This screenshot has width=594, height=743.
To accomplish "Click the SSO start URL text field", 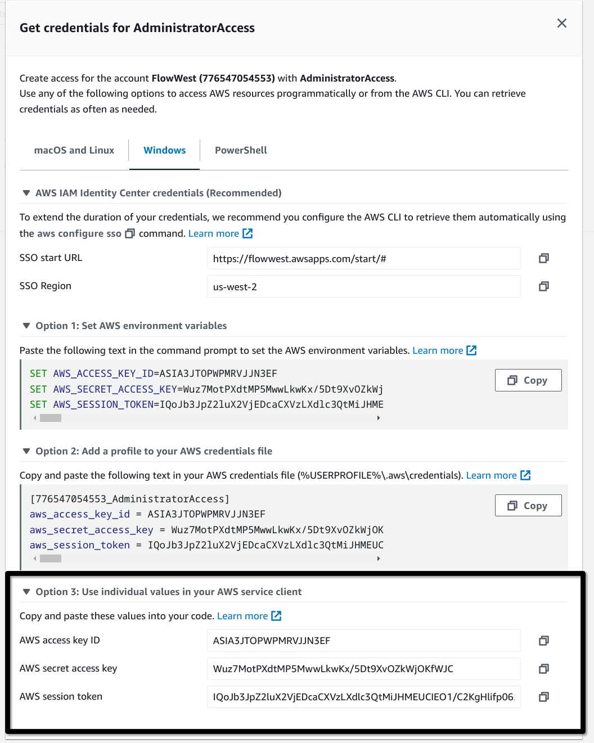I will [x=363, y=259].
